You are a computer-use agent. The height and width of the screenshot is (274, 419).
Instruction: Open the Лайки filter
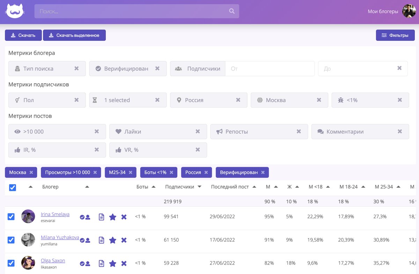click(158, 132)
